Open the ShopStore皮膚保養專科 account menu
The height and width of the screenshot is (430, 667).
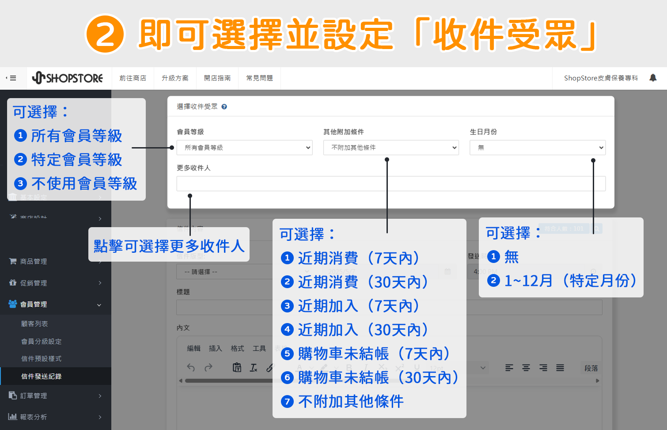[601, 78]
